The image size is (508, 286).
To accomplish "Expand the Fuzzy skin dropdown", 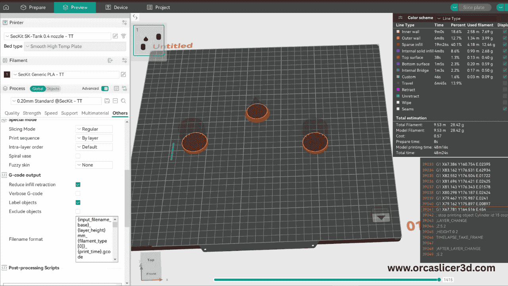I will (x=94, y=165).
